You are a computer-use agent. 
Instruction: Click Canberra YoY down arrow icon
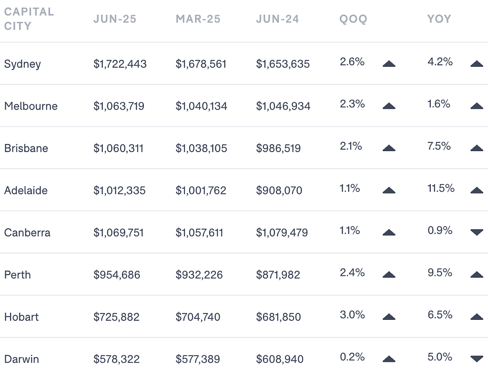[x=477, y=232]
